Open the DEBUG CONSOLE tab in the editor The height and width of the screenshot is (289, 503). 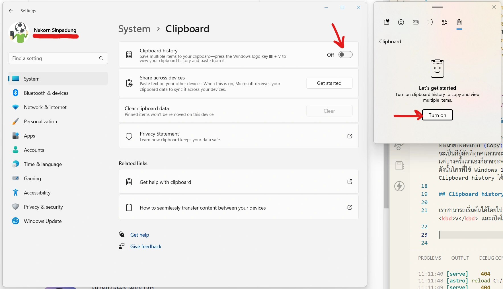[491, 258]
